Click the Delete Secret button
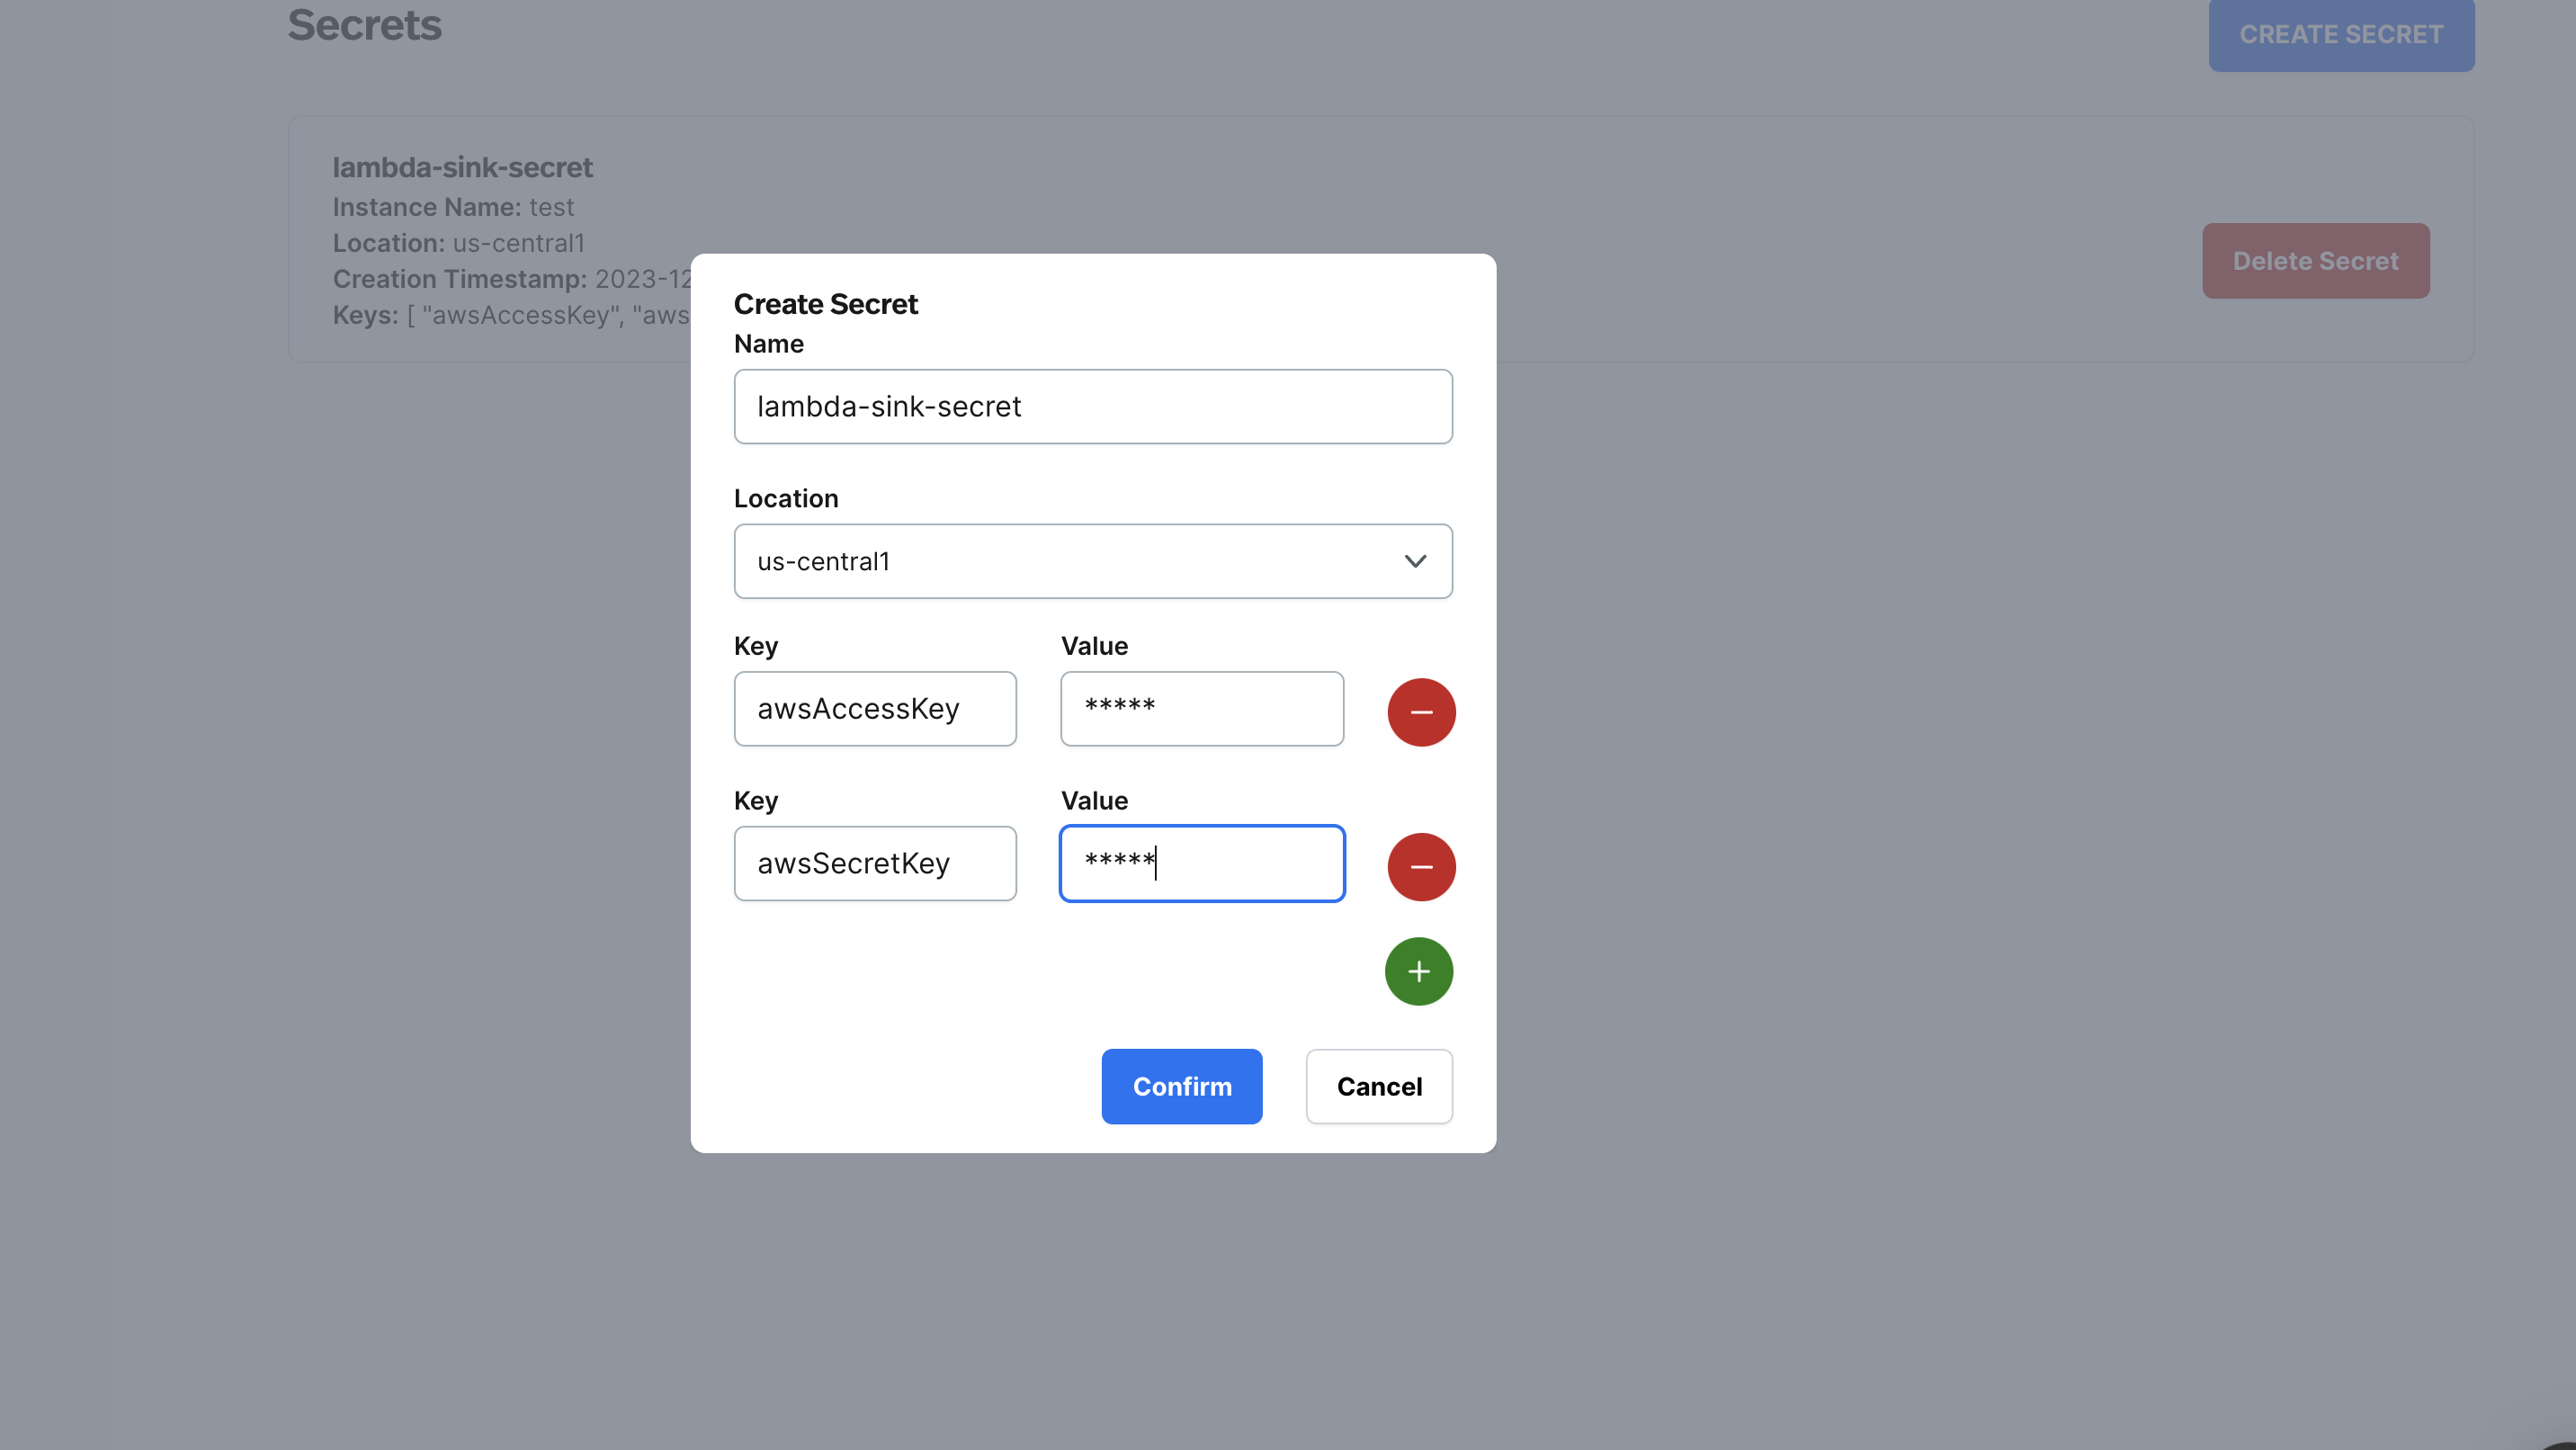The width and height of the screenshot is (2576, 1450). (x=2315, y=261)
